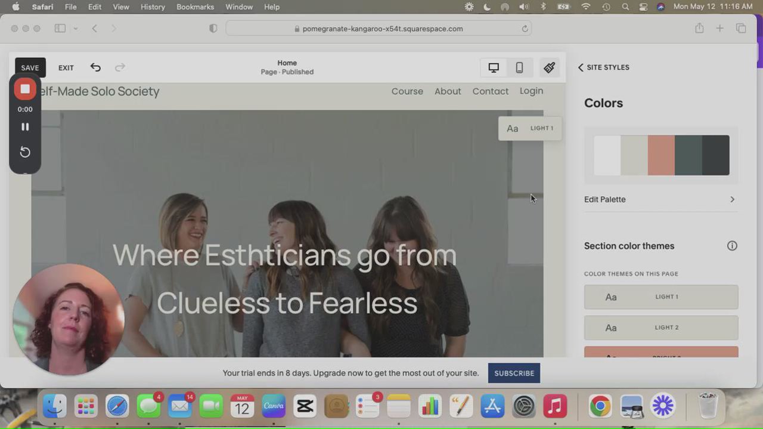The image size is (763, 429).
Task: Go back via the SITE STYLES chevron
Action: point(603,67)
